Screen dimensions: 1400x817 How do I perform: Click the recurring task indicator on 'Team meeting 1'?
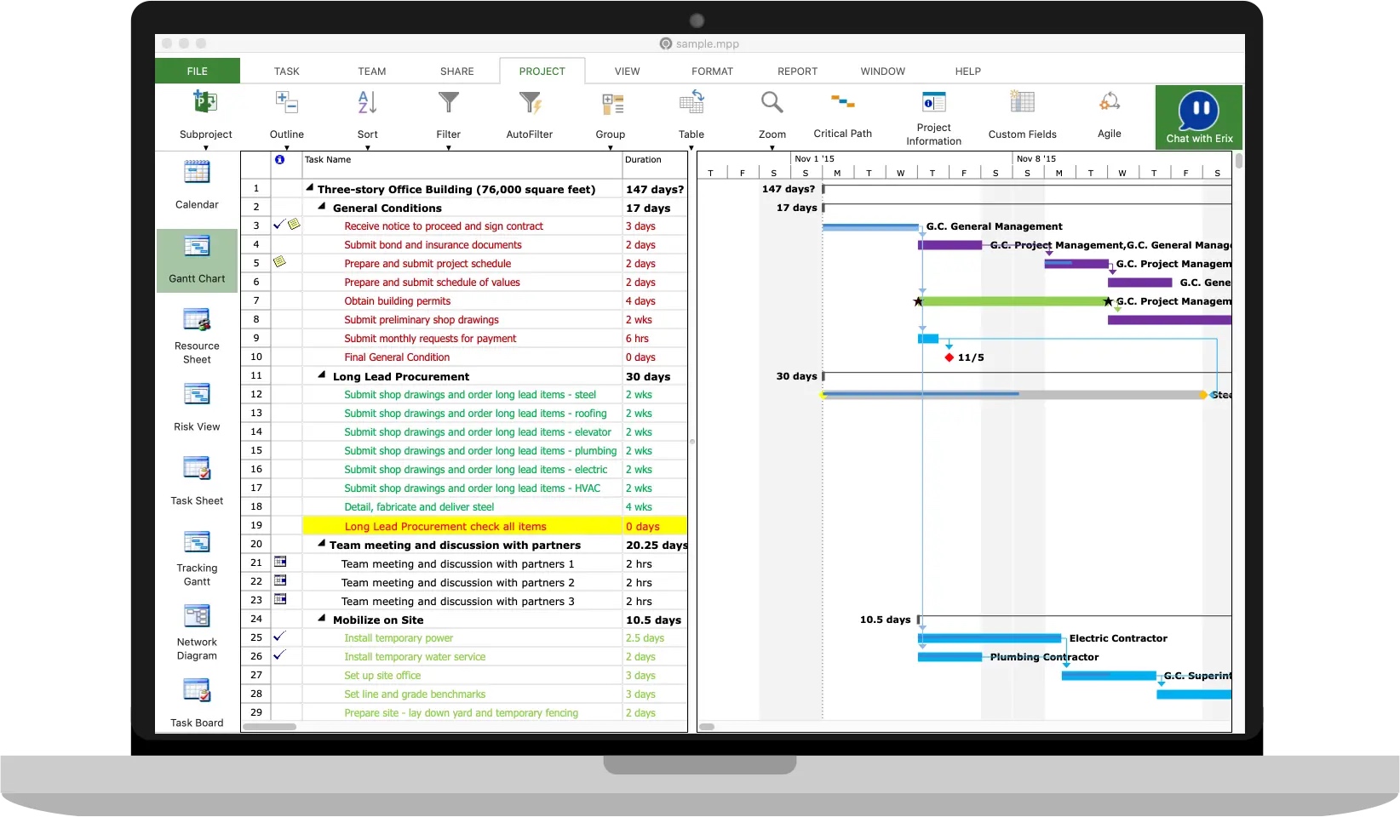tap(280, 563)
